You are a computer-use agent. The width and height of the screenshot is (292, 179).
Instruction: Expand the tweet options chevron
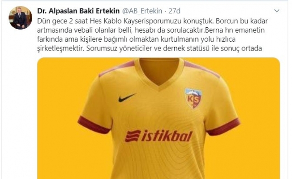click(277, 11)
